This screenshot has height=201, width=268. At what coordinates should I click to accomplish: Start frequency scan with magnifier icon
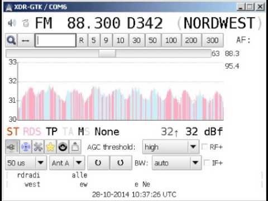11,40
